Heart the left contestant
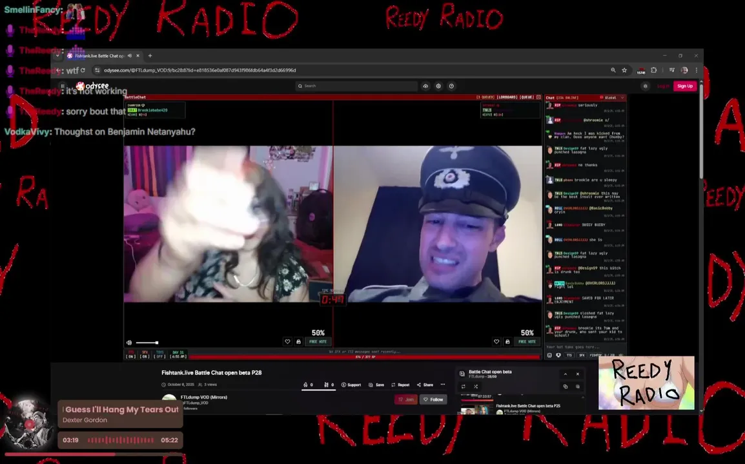The image size is (745, 464). click(x=287, y=342)
